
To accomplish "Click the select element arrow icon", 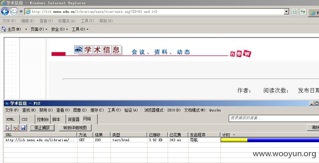I will pos(7,128).
